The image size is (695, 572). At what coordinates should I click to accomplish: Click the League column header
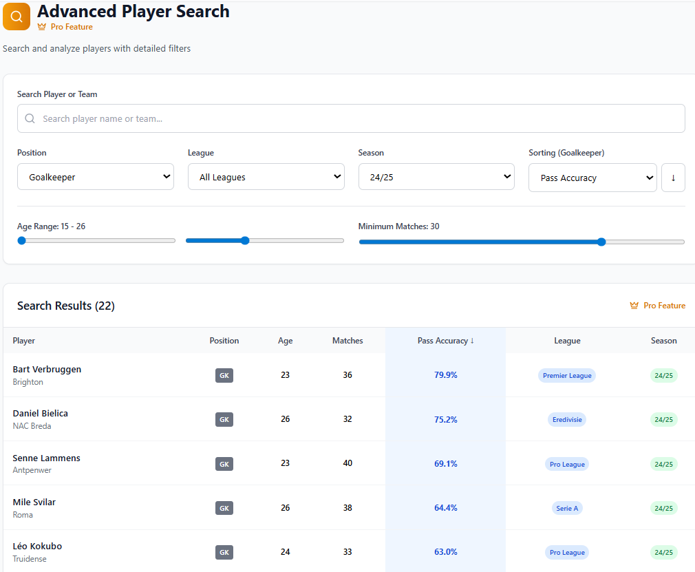coord(567,340)
